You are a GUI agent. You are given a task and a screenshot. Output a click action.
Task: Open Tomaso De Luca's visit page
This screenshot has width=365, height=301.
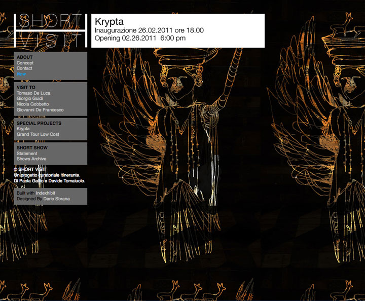[33, 93]
